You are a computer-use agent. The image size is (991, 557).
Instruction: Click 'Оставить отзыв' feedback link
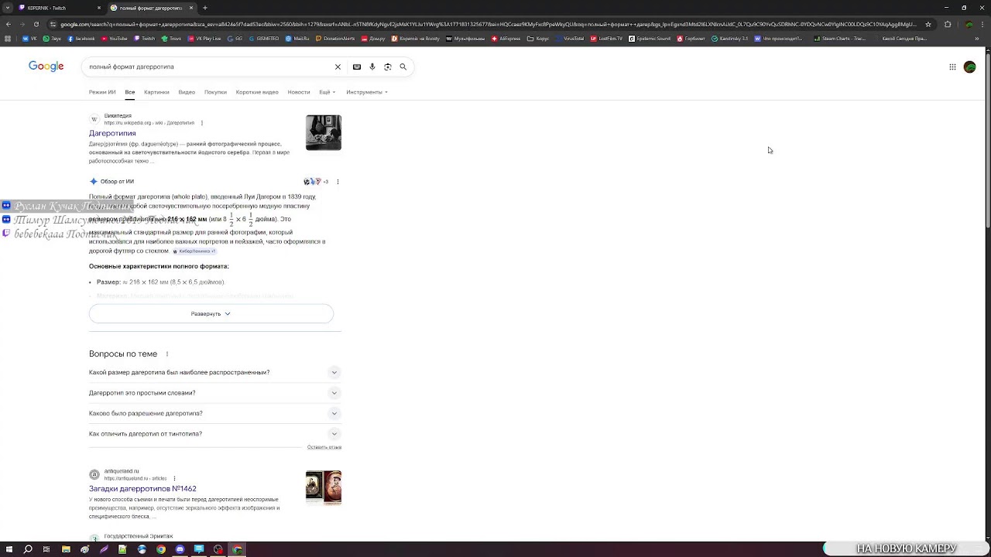pyautogui.click(x=324, y=447)
